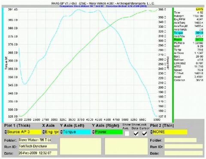The width and height of the screenshot is (206, 159).
Task: Click the stepper arrows beside Plot 2 NONE
Action: pyautogui.click(x=151, y=132)
